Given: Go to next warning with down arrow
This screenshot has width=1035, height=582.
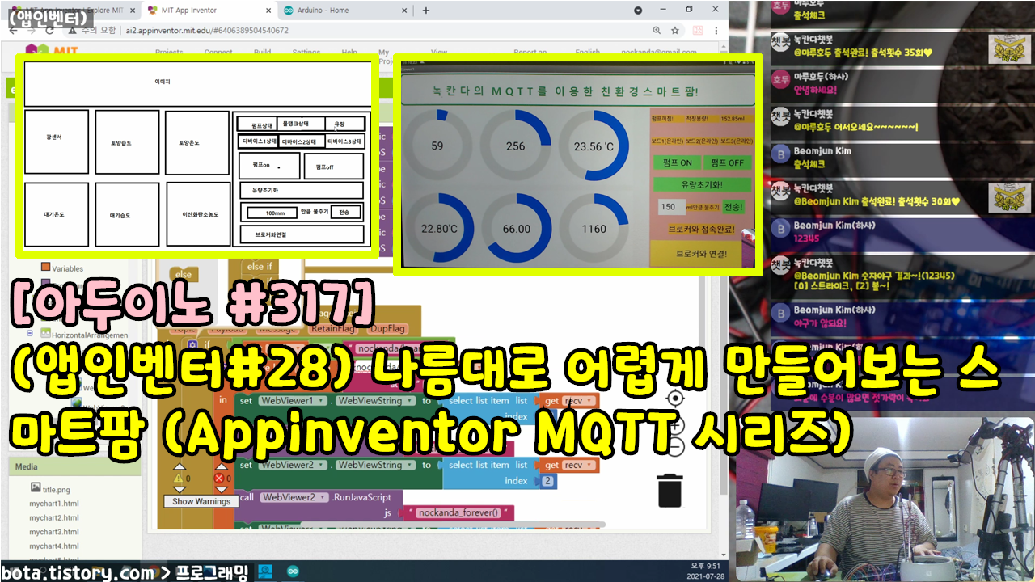Looking at the screenshot, I should 180,490.
